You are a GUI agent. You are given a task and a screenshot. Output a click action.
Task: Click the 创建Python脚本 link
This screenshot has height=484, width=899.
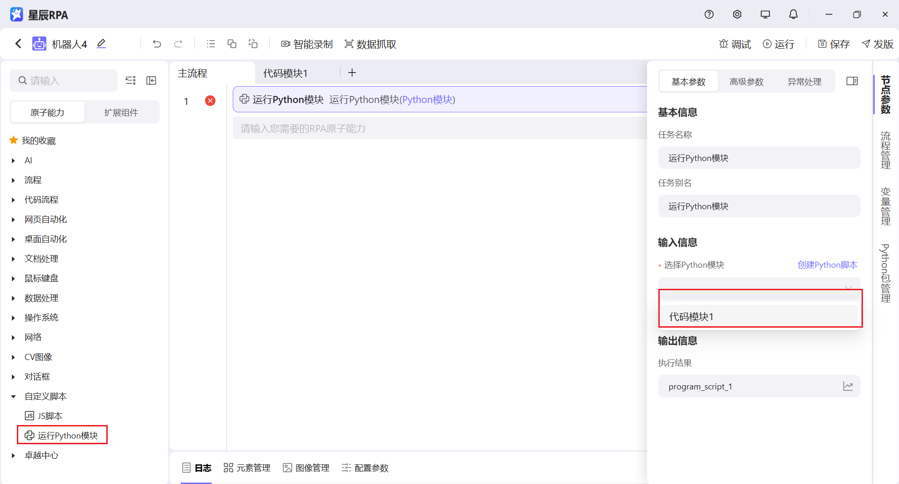(827, 264)
